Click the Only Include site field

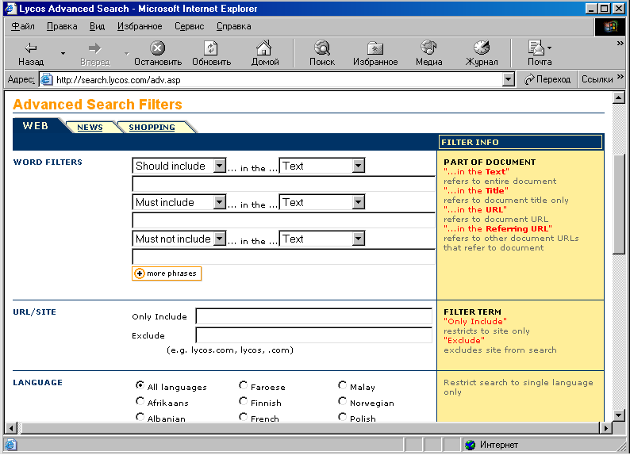[x=313, y=316]
